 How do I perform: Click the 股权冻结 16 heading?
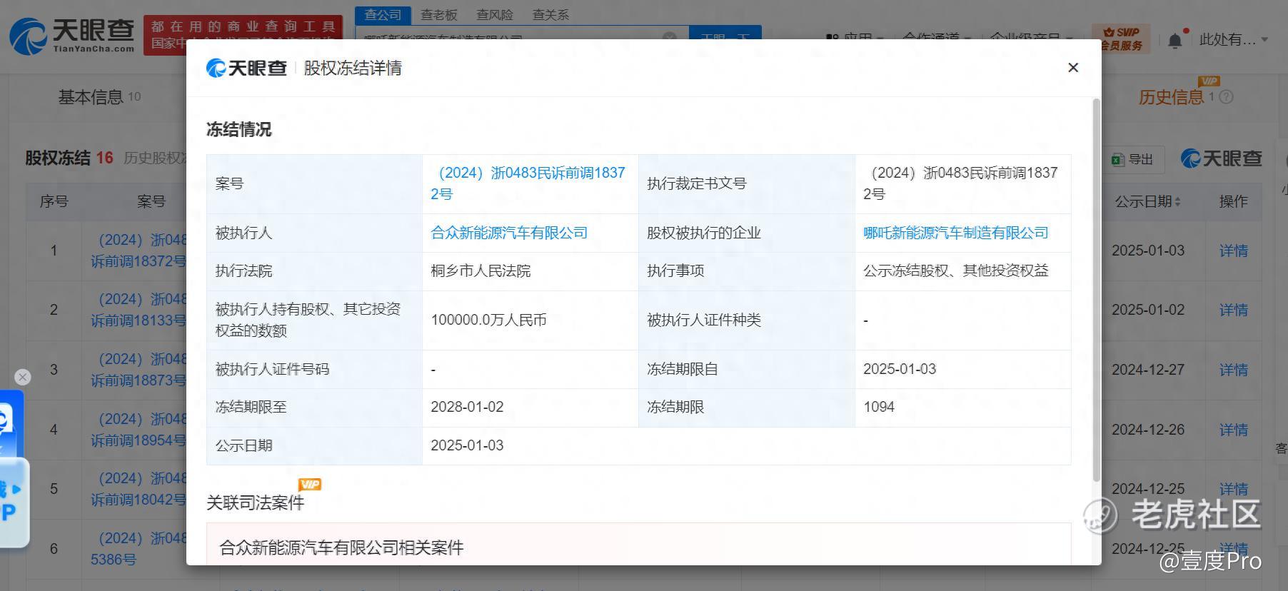click(x=69, y=158)
